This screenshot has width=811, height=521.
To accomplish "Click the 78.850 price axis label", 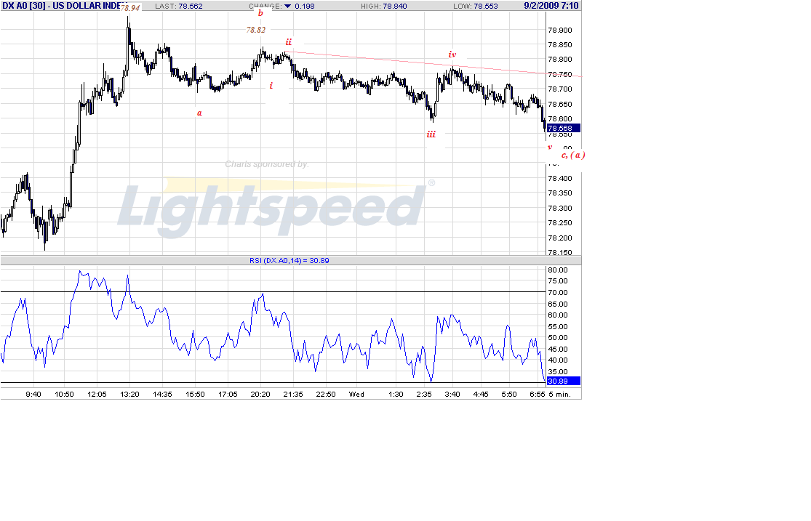I will (559, 45).
